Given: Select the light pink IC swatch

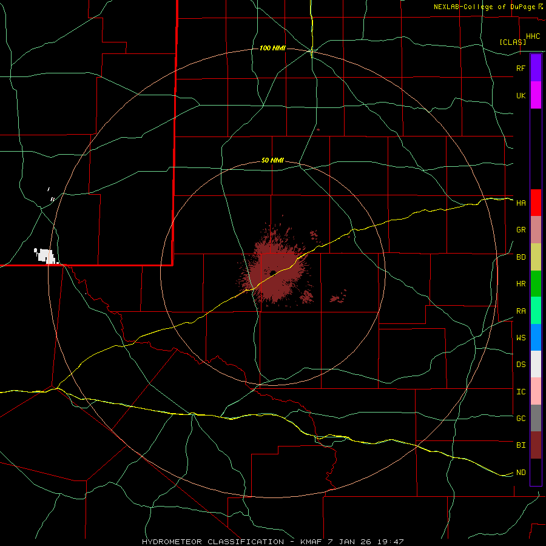Looking at the screenshot, I should (536, 391).
